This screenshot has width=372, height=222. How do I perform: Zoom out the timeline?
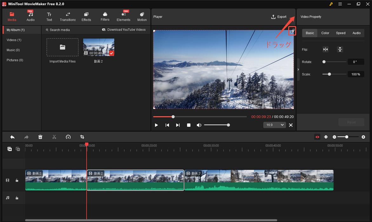[334, 137]
